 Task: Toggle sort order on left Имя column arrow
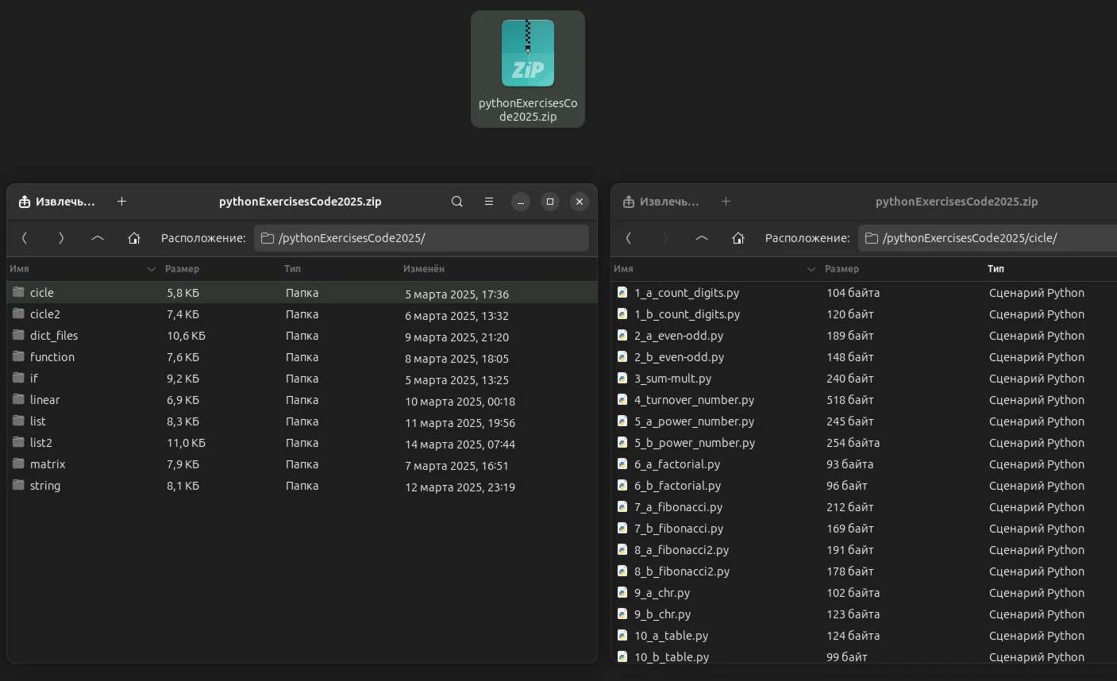coord(151,269)
